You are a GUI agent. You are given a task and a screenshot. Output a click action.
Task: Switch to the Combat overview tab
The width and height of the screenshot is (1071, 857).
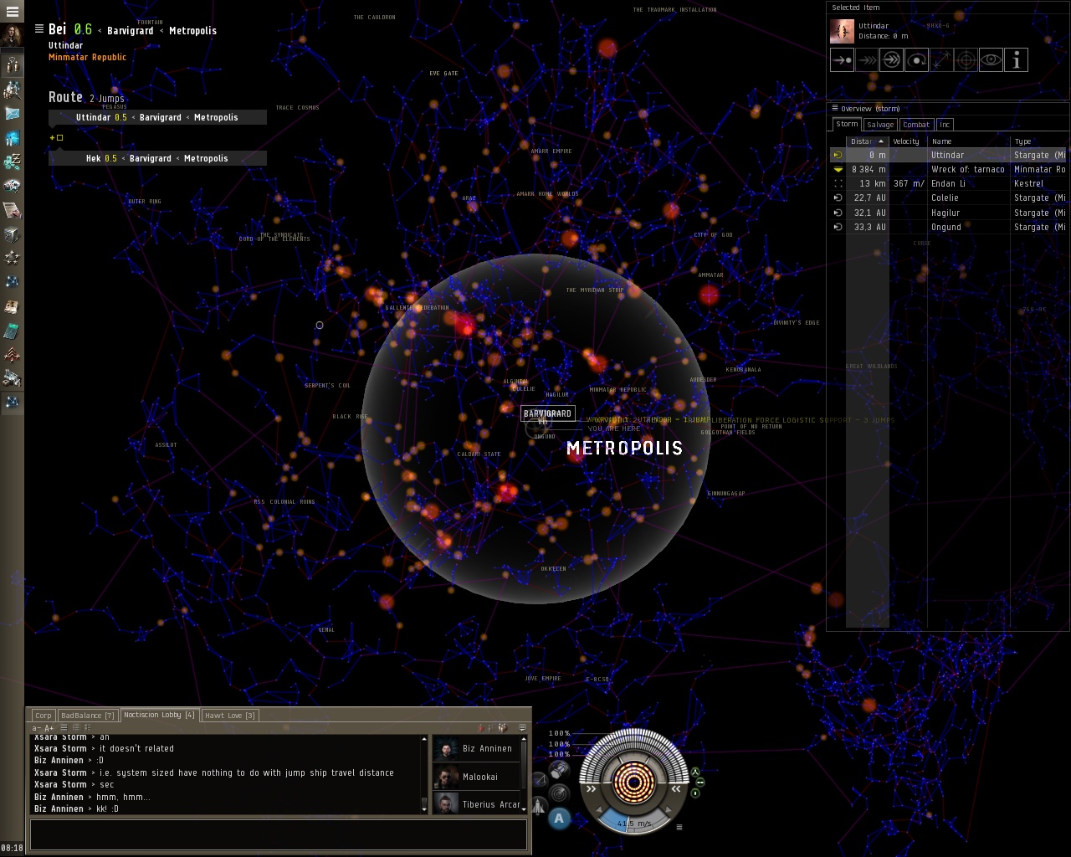click(x=916, y=125)
